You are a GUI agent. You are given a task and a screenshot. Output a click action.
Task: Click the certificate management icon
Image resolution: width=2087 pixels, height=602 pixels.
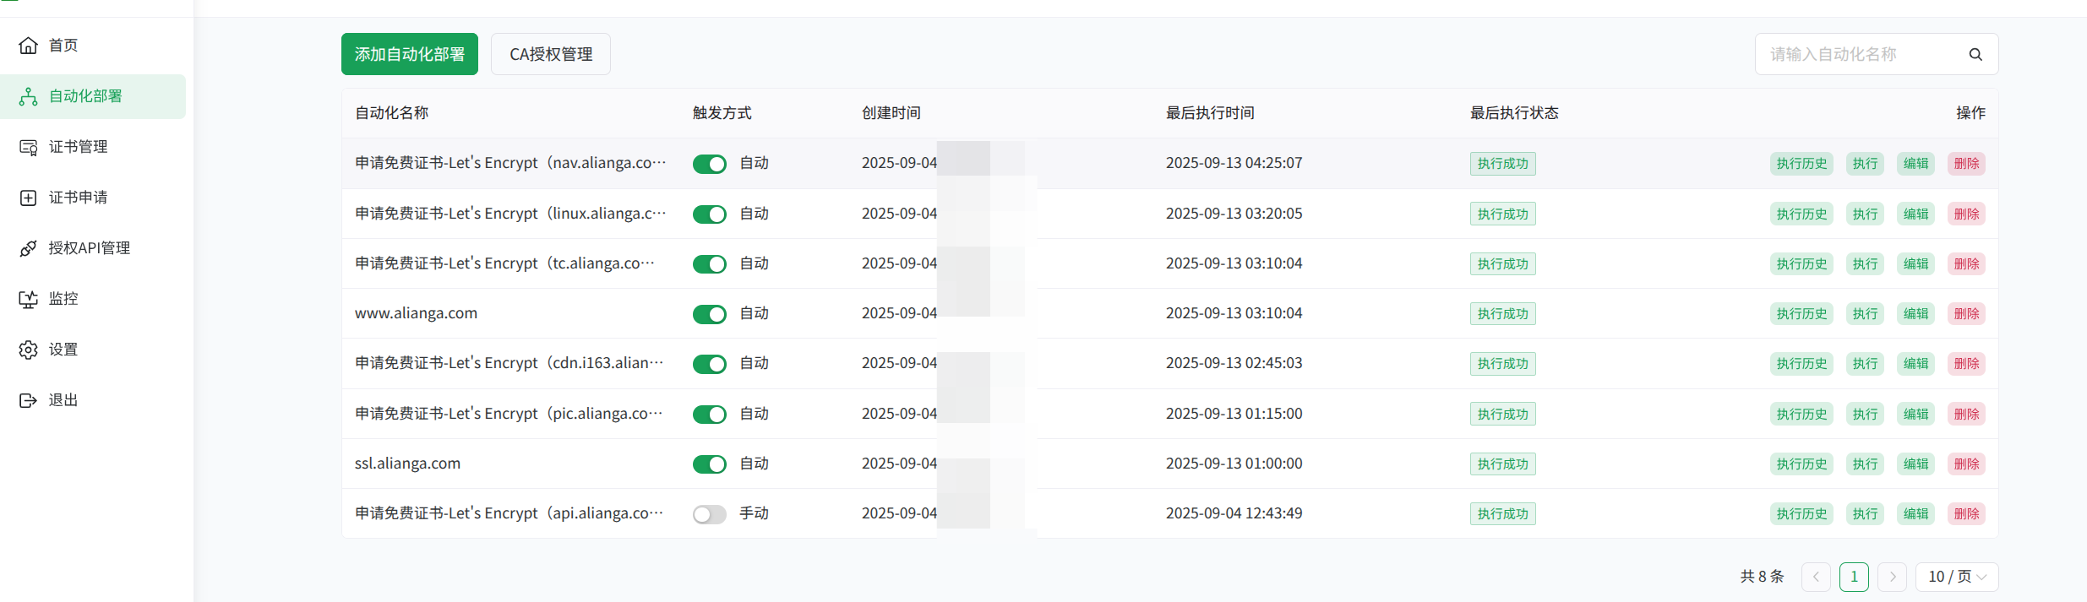[x=28, y=147]
